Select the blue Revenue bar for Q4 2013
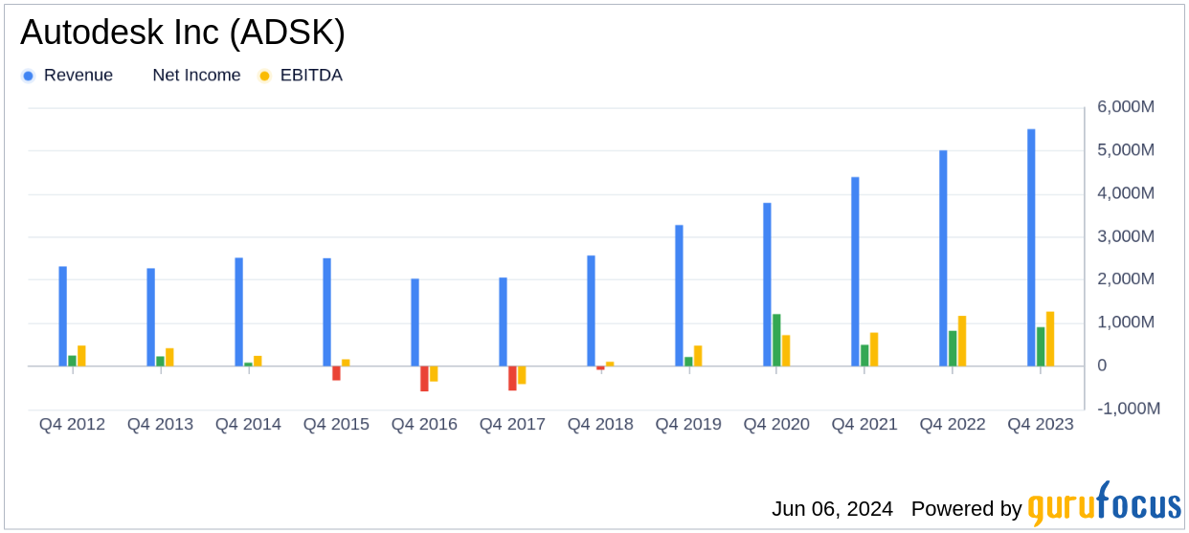This screenshot has height=533, width=1189. 150,317
